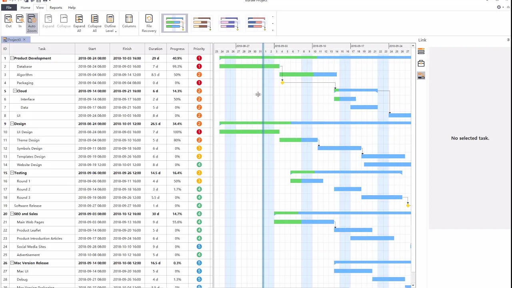Open the Help ribbon tab
Image resolution: width=512 pixels, height=288 pixels.
pos(72,8)
